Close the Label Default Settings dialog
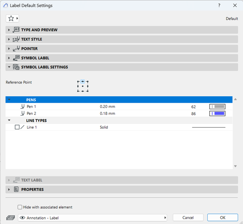Image resolution: width=243 pixels, height=224 pixels. pyautogui.click(x=235, y=5)
